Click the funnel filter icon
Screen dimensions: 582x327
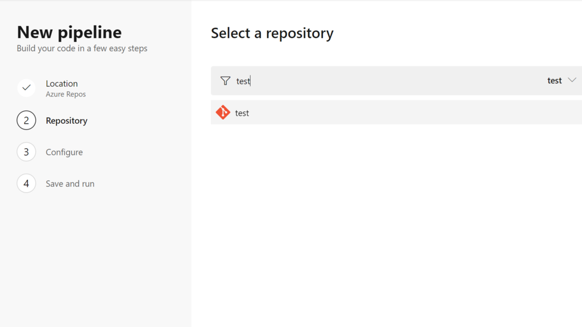pyautogui.click(x=226, y=81)
